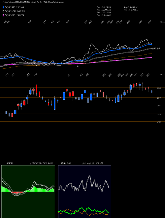Click the 'Pre C: 216.40' value

(104, 15)
